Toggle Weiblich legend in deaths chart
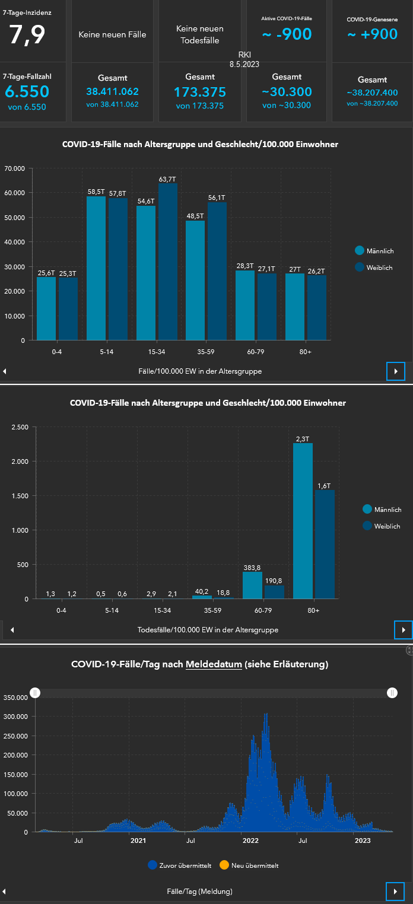413x904 pixels. click(382, 526)
